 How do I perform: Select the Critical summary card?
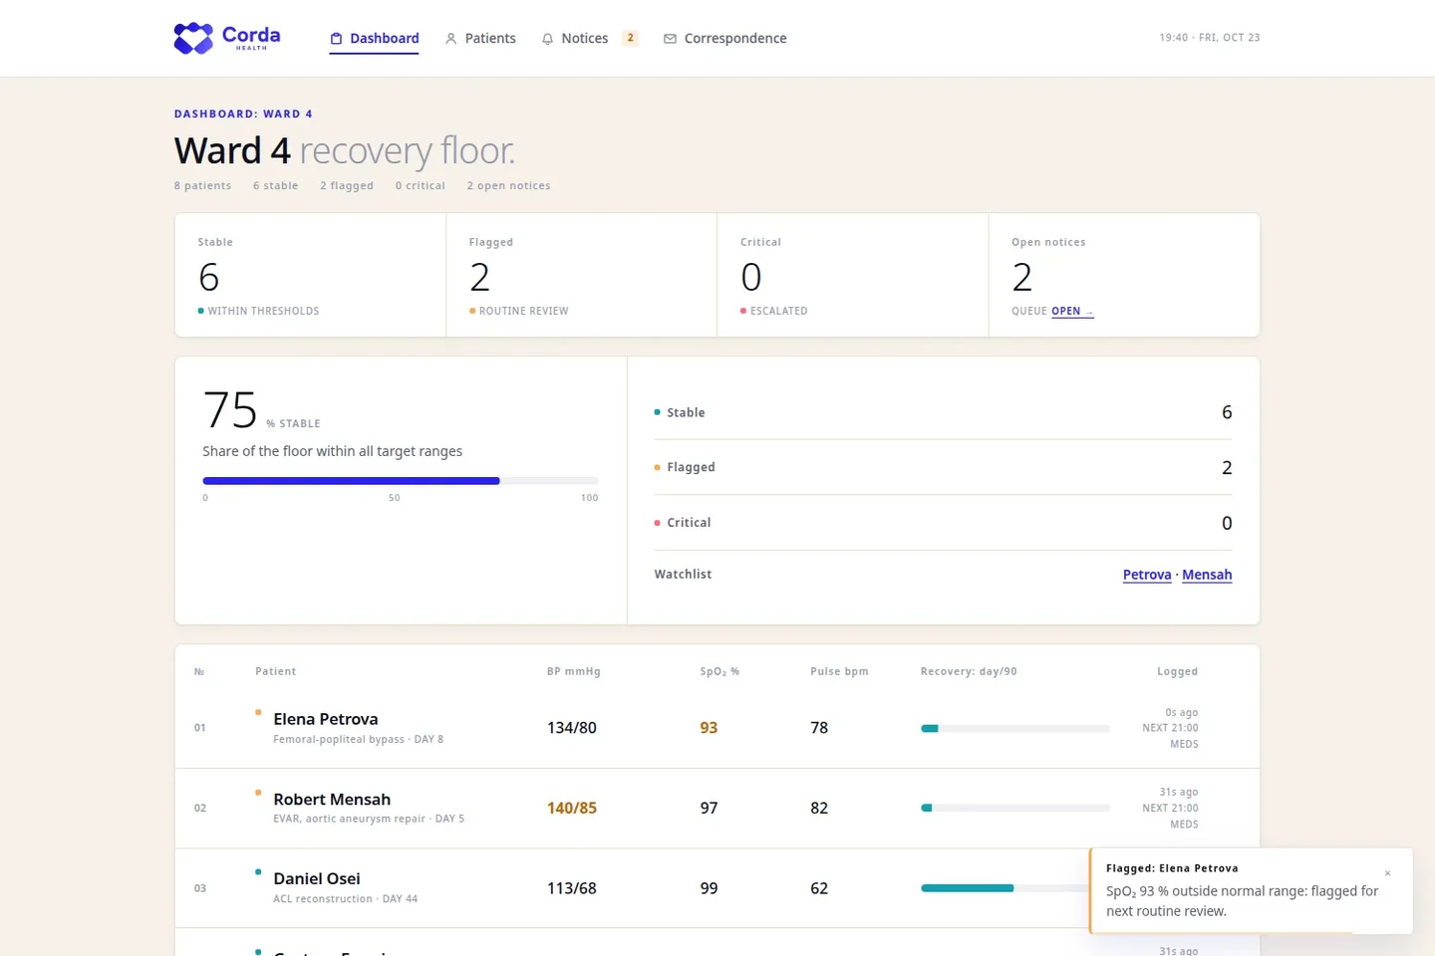click(853, 275)
